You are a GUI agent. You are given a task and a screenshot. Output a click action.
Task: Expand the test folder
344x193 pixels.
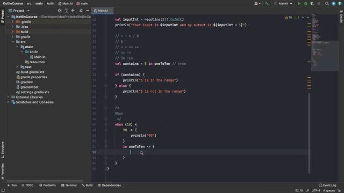17,67
